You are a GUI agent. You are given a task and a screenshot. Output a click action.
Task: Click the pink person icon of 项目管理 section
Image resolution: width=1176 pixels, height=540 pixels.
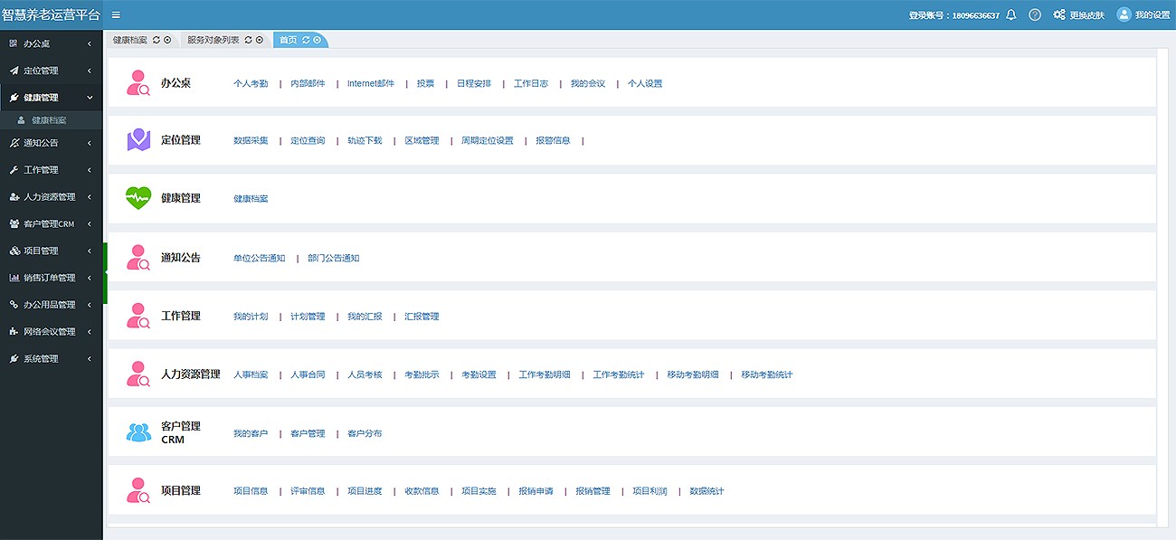point(138,490)
